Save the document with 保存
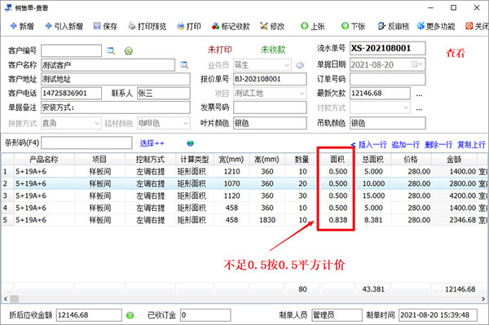The height and width of the screenshot is (325, 489). [x=105, y=26]
